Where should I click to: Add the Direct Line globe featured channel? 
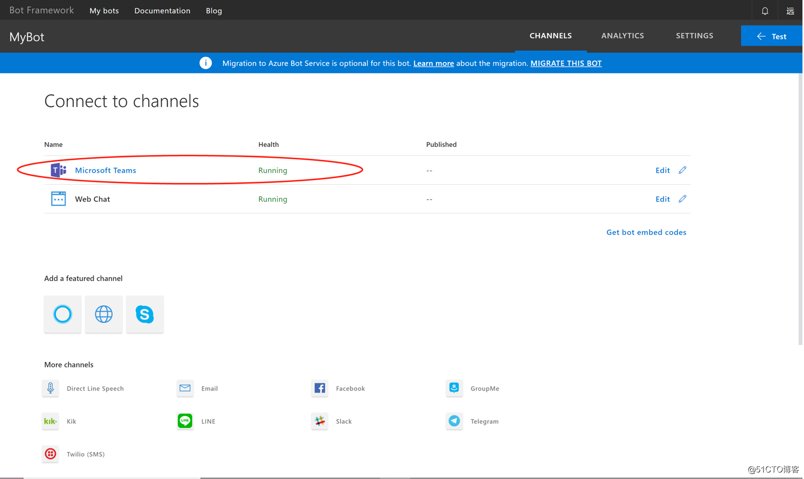coord(104,315)
